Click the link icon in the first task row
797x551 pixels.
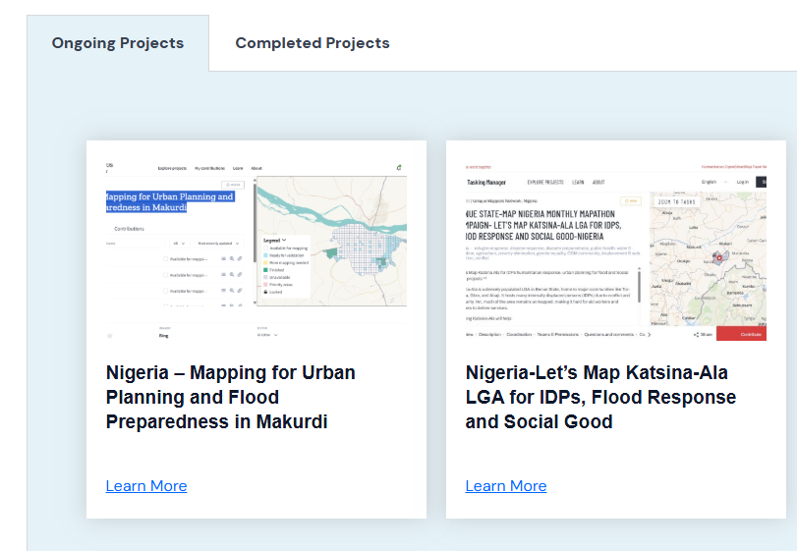240,259
